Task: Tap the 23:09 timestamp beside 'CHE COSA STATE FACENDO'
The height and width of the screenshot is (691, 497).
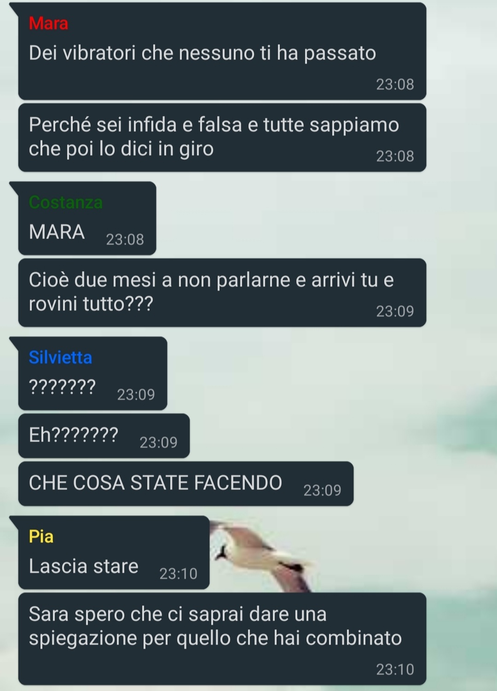Action: pos(322,490)
